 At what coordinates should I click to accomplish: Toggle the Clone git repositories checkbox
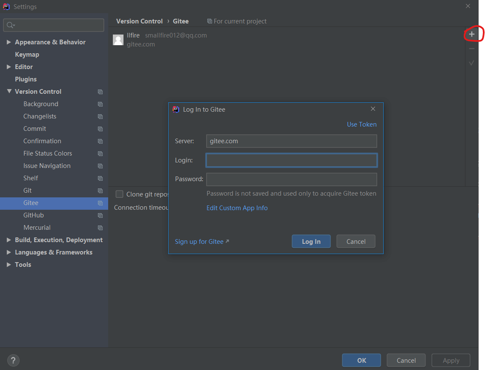pyautogui.click(x=120, y=194)
